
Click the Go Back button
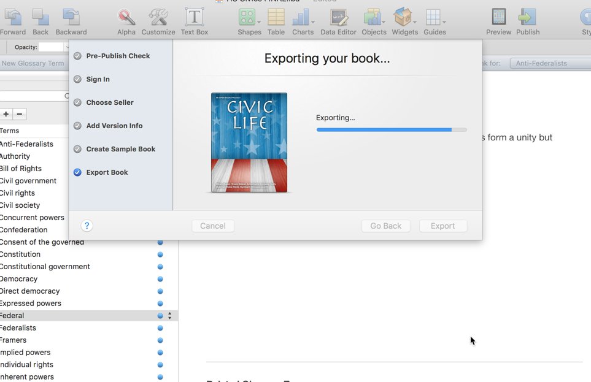[x=386, y=226]
